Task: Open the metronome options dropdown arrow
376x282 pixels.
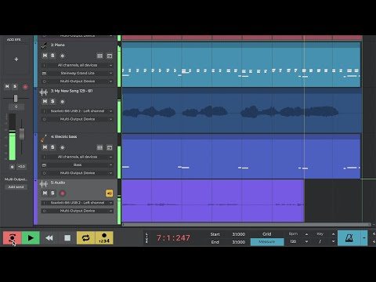Action: [x=364, y=238]
